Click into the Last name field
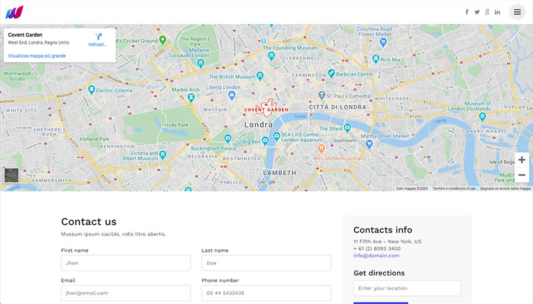The width and height of the screenshot is (533, 304). [x=266, y=263]
